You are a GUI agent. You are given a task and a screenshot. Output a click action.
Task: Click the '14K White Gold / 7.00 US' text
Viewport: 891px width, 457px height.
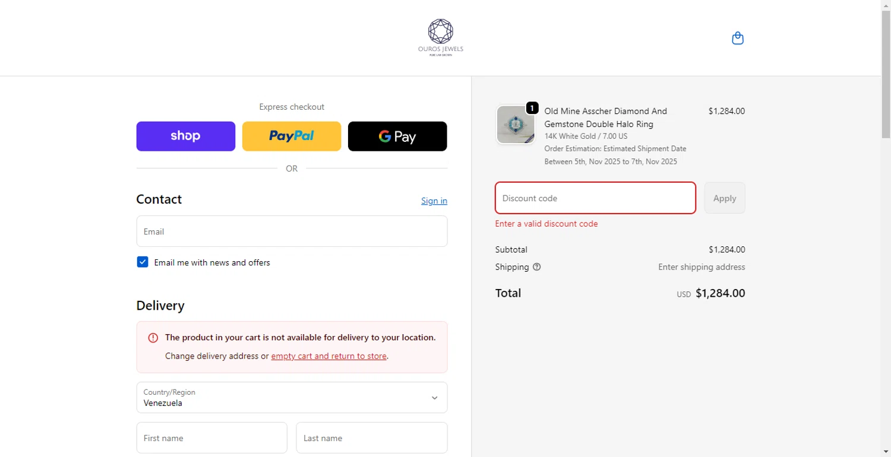(586, 137)
